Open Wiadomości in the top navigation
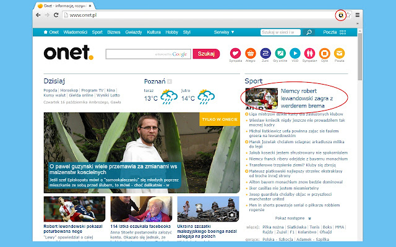This screenshot has width=396, height=247. click(x=75, y=32)
